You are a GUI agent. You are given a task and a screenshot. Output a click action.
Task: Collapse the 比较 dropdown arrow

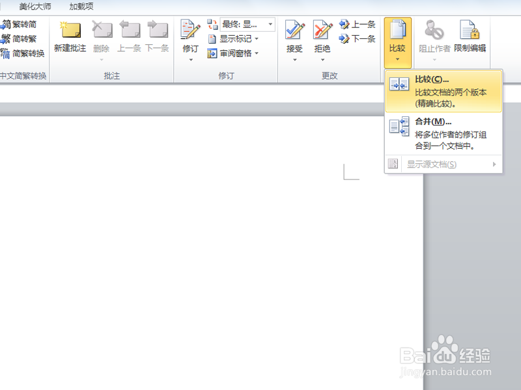[x=398, y=59]
